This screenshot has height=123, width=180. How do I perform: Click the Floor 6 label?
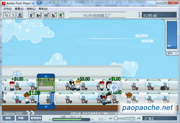pos(8,28)
